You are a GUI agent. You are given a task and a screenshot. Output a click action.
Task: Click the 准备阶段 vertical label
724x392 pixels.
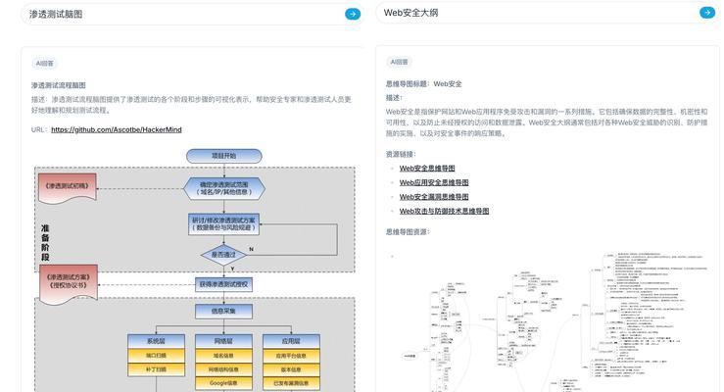(45, 243)
